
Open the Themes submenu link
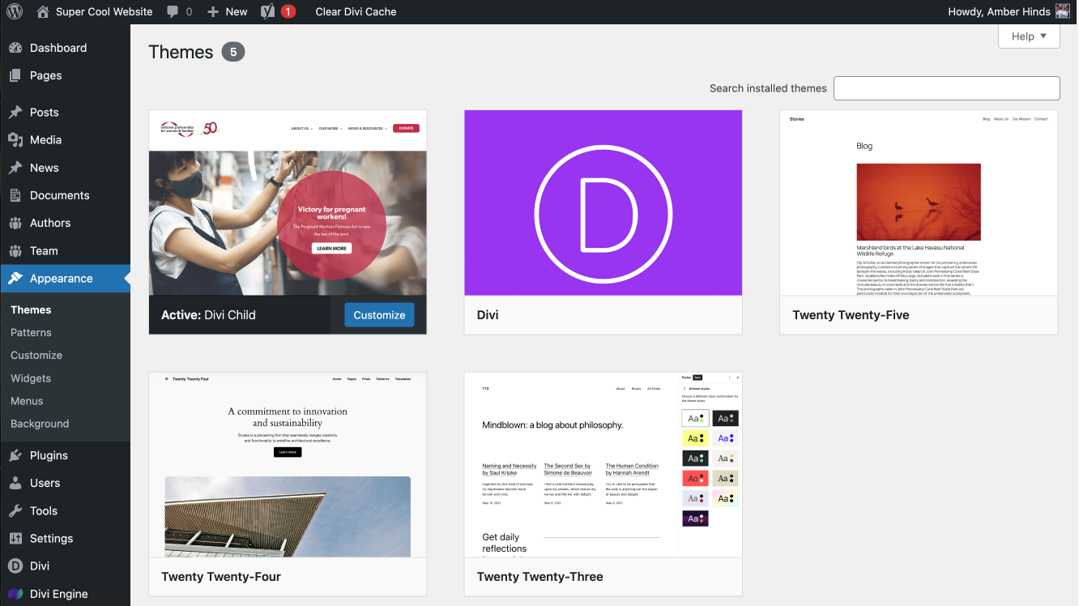(31, 309)
